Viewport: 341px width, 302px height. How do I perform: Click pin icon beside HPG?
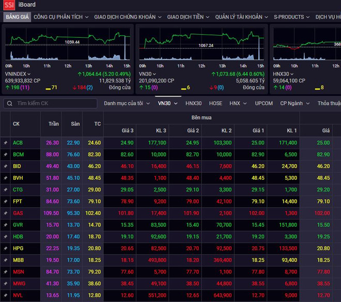pos(5,249)
